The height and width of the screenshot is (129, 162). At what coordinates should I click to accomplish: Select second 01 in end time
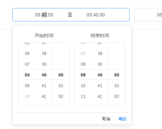click(117, 86)
